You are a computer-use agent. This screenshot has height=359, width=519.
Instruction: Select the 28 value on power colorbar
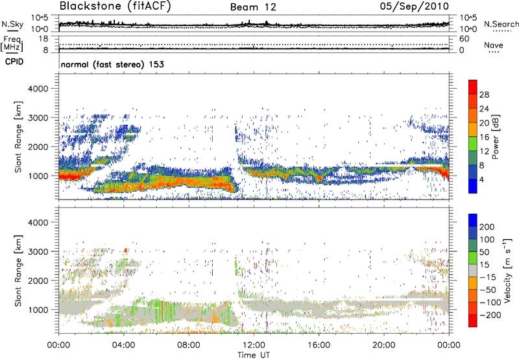(x=484, y=95)
